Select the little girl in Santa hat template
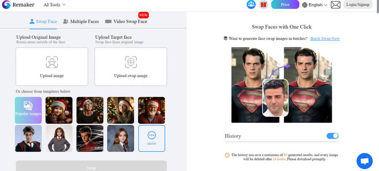 coord(59,110)
